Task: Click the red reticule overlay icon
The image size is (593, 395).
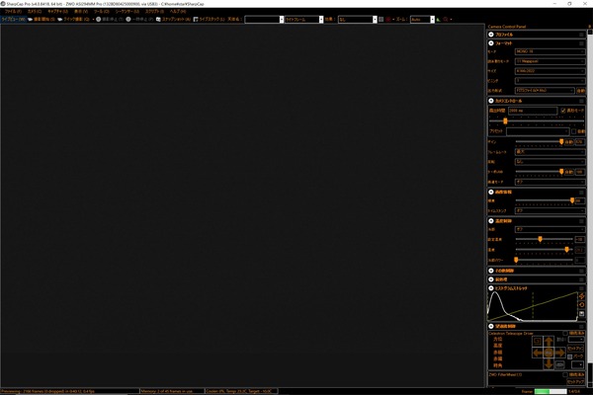Action: coord(388,20)
